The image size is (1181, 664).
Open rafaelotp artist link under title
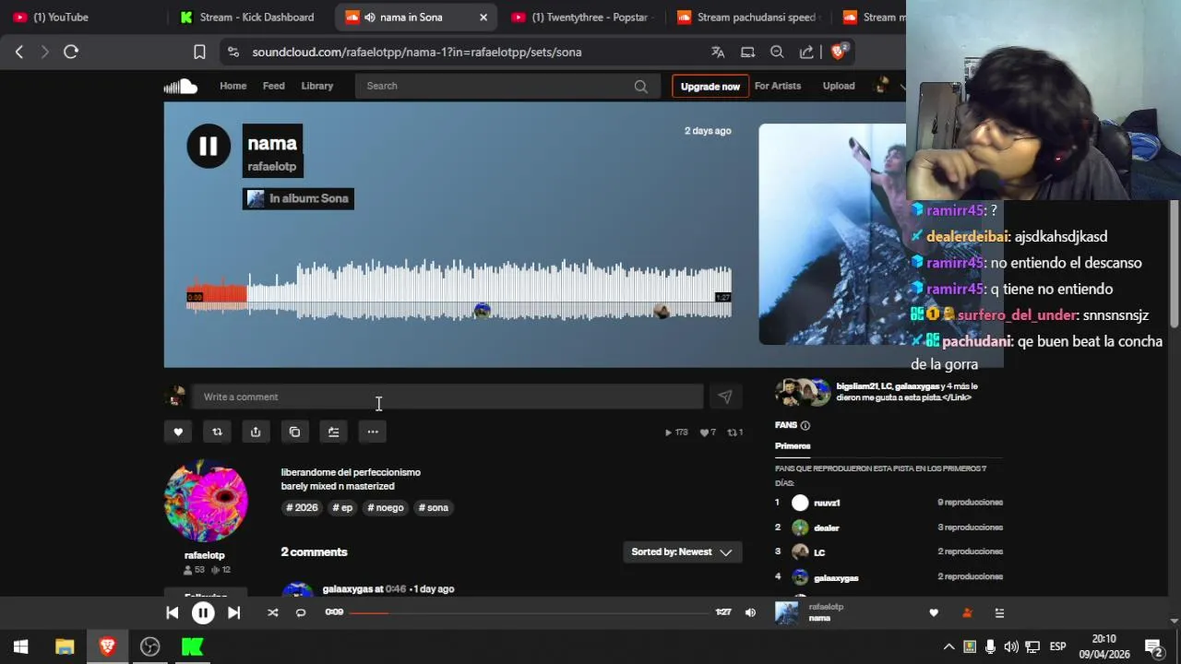tap(271, 166)
